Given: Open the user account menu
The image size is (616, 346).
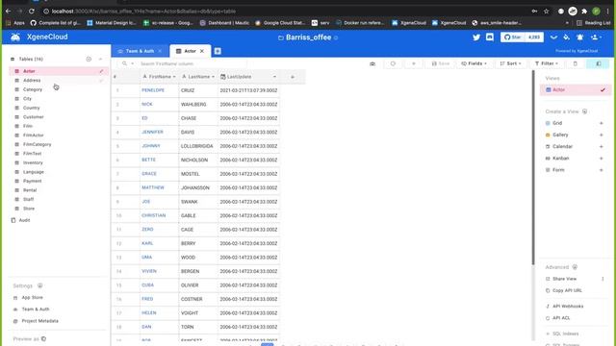Looking at the screenshot, I should [x=596, y=37].
